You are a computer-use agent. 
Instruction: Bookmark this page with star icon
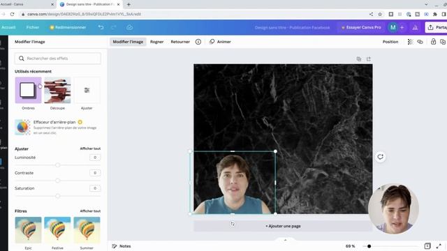[380, 14]
